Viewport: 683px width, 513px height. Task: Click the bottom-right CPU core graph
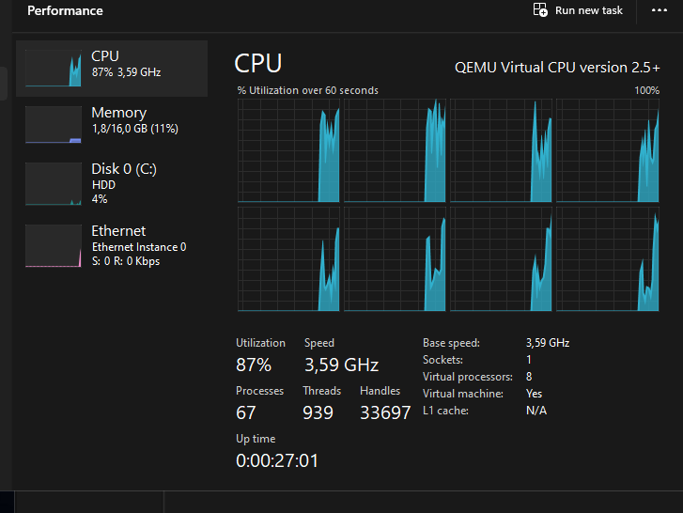point(608,259)
